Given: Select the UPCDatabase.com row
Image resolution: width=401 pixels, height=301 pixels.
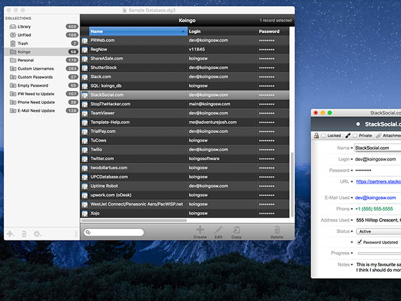Looking at the screenshot, I should 185,177.
